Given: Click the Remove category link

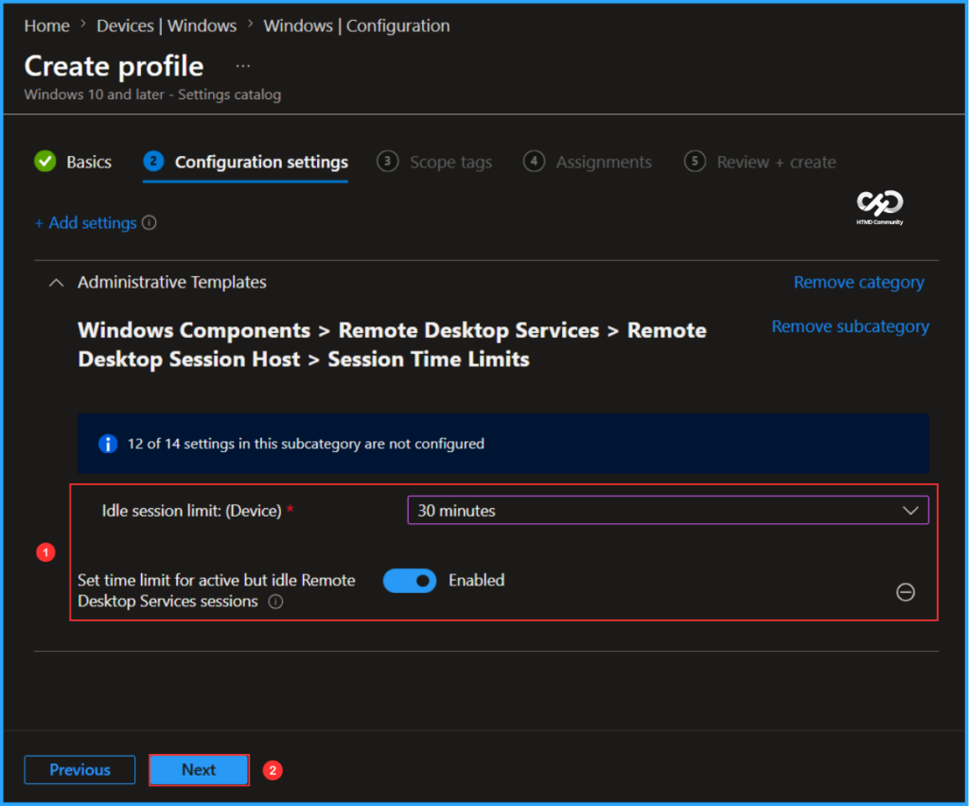Looking at the screenshot, I should click(858, 282).
